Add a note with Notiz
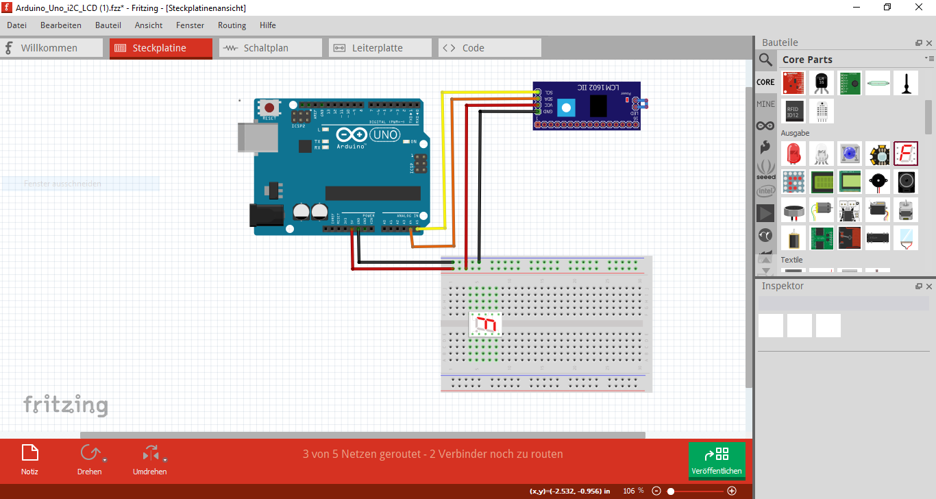Image resolution: width=936 pixels, height=499 pixels. [30, 459]
